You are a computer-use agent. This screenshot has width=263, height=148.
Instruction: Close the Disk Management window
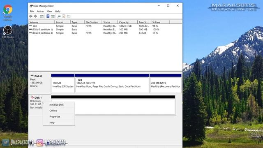[x=178, y=6]
